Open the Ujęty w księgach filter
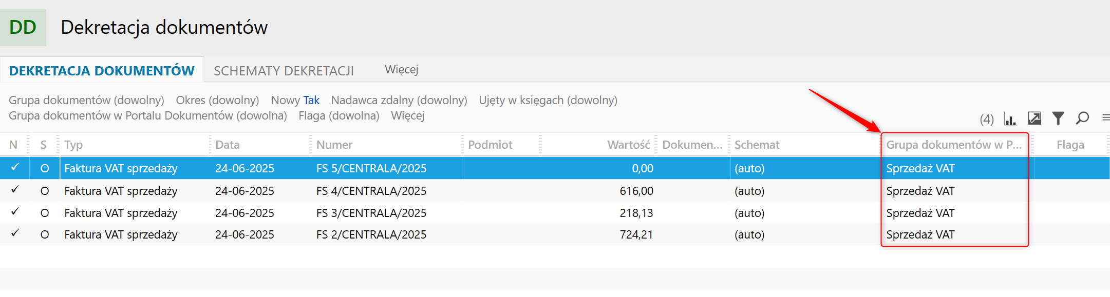 click(x=548, y=101)
